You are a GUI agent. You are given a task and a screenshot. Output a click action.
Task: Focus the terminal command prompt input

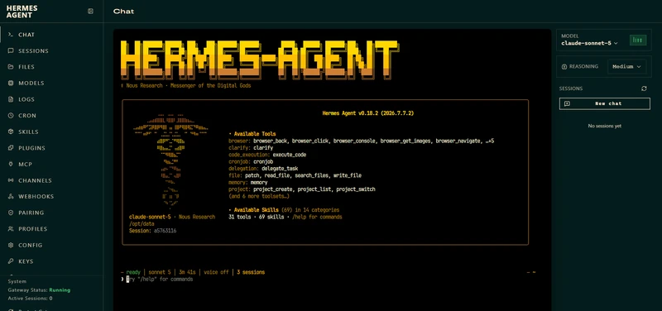329,280
